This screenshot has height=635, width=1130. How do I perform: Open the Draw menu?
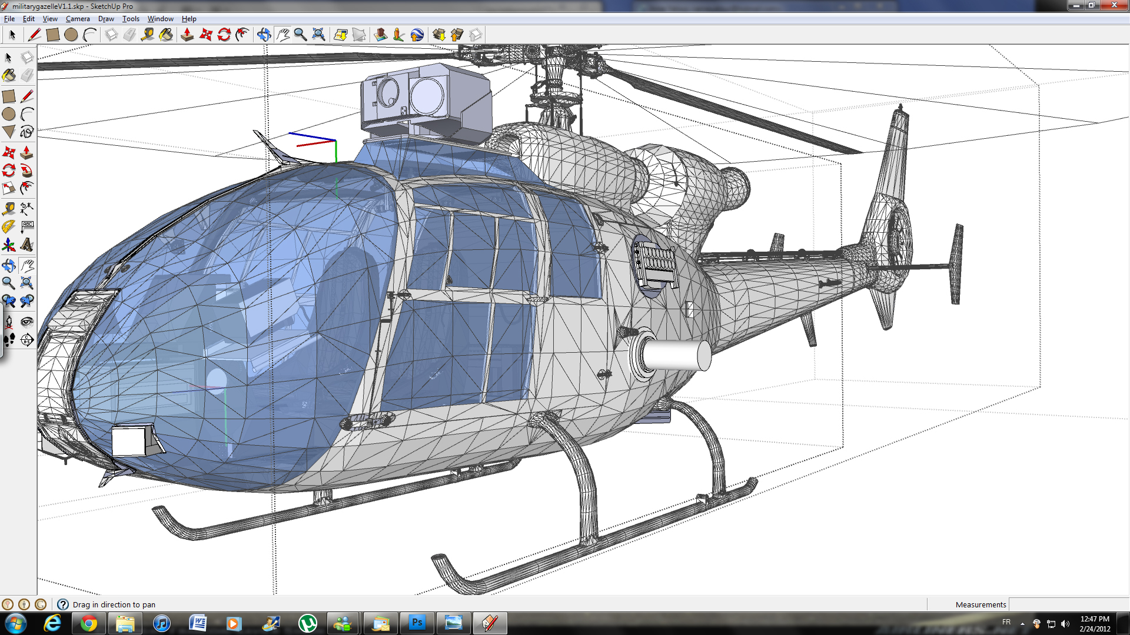106,19
